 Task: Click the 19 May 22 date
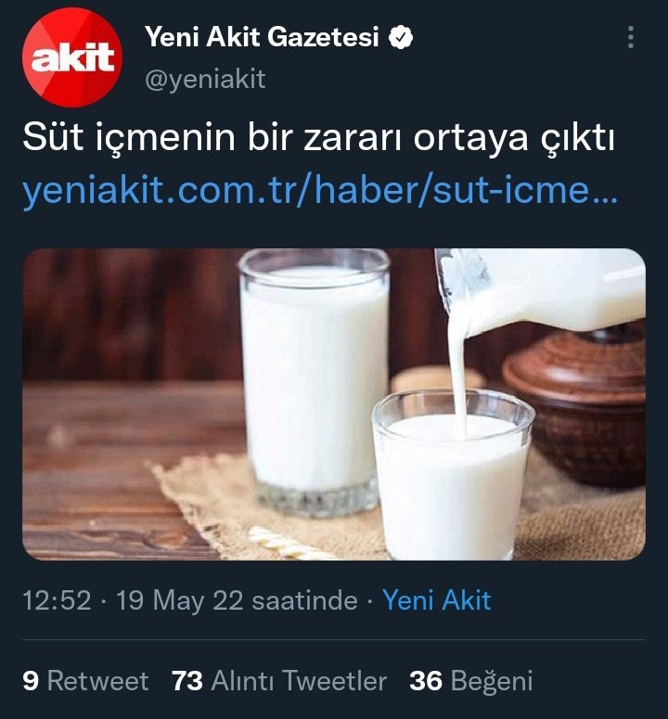179,600
